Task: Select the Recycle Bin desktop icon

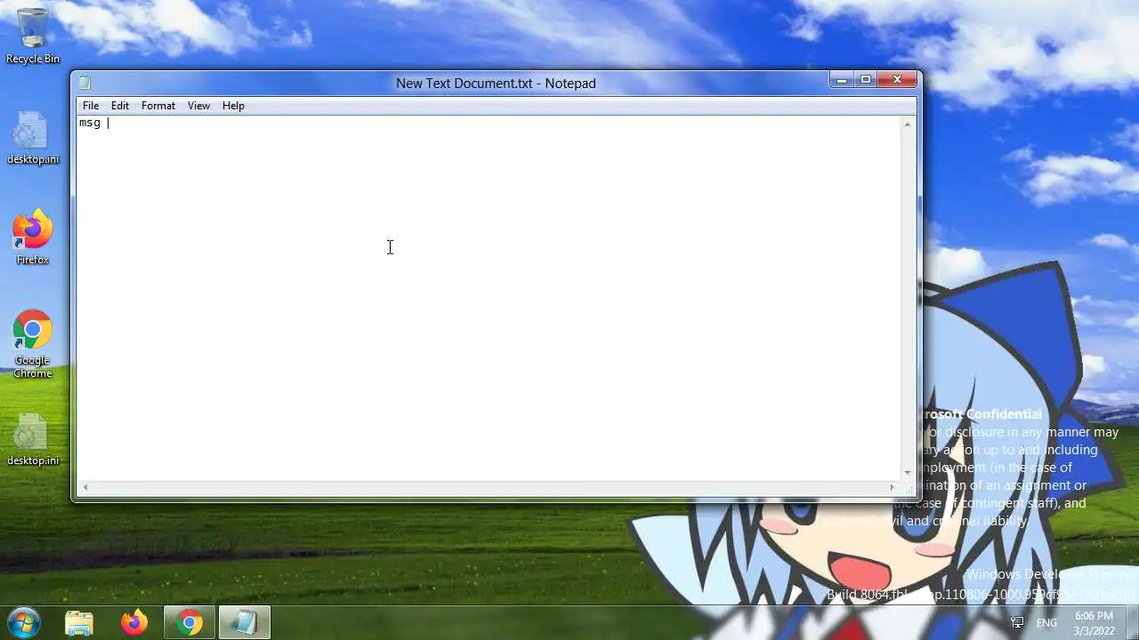Action: coord(33,36)
